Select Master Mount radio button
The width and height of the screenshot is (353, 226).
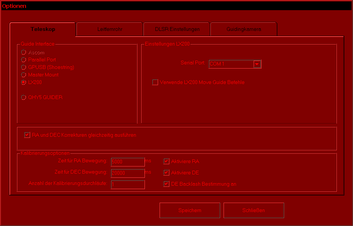[x=24, y=75]
